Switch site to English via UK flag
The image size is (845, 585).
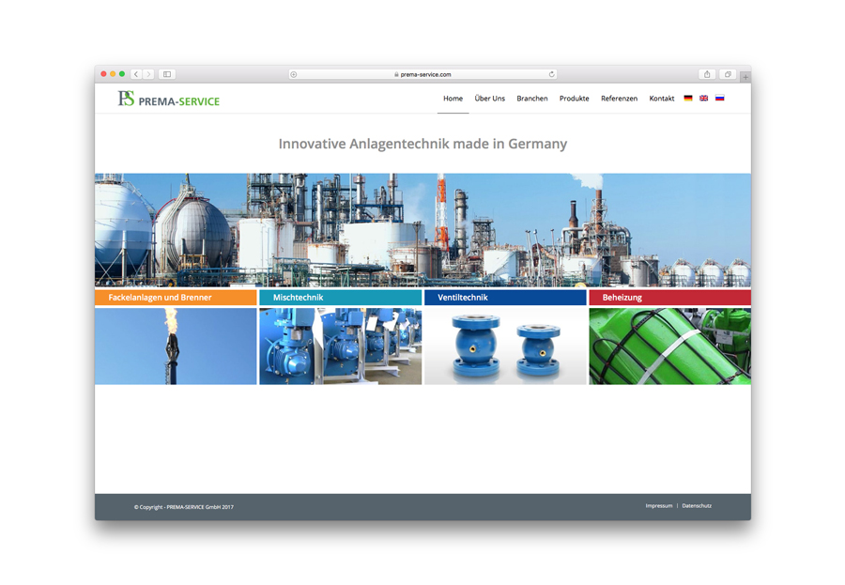click(703, 99)
